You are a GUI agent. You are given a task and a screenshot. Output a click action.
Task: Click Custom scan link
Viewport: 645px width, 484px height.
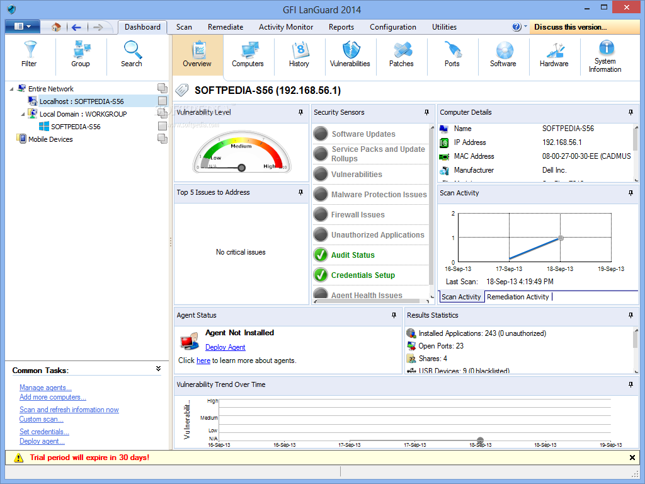41,419
